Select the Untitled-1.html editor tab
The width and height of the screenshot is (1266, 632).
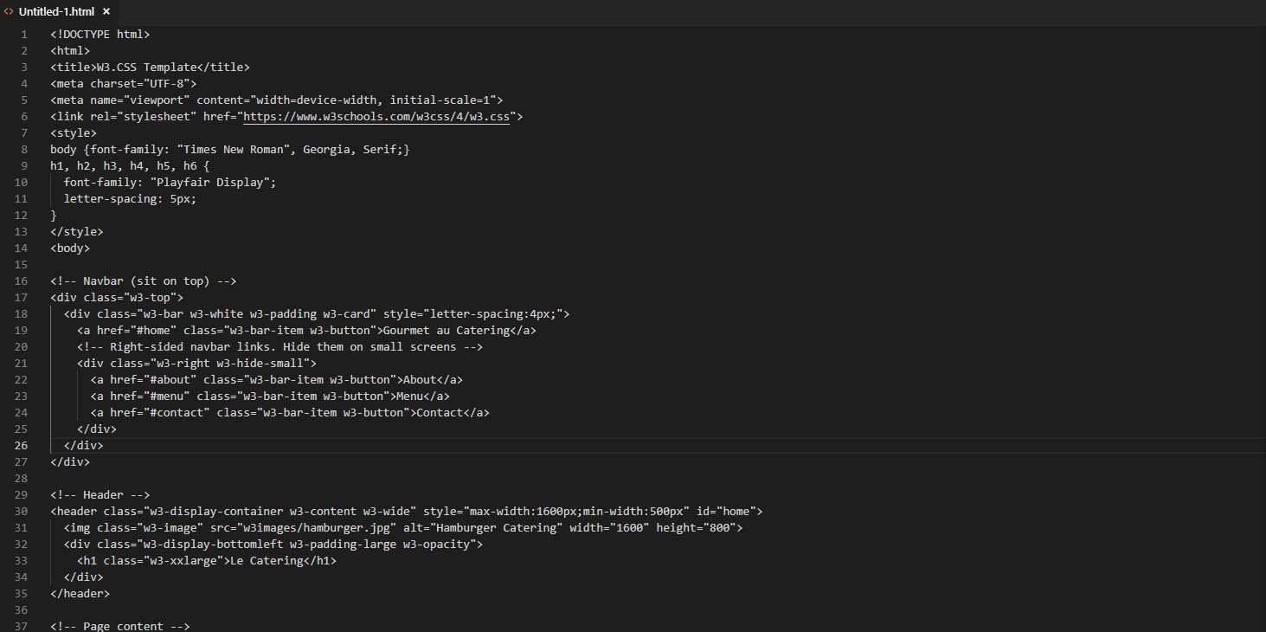(x=56, y=12)
